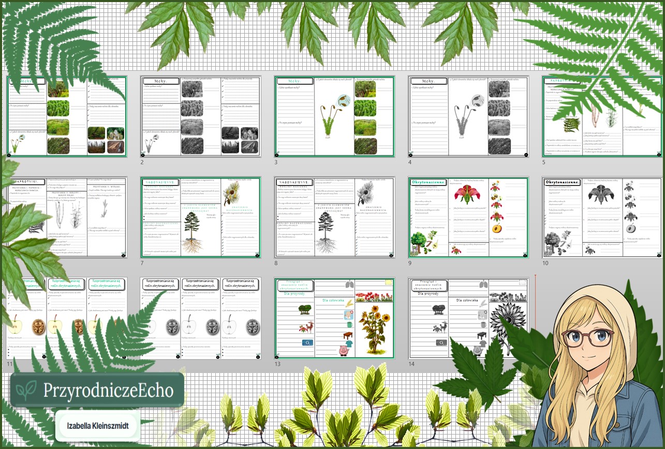Screen dimensions: 665x449
Task: Select slide 2, the grayscale Mchy worksheet
Action: pyautogui.click(x=200, y=116)
